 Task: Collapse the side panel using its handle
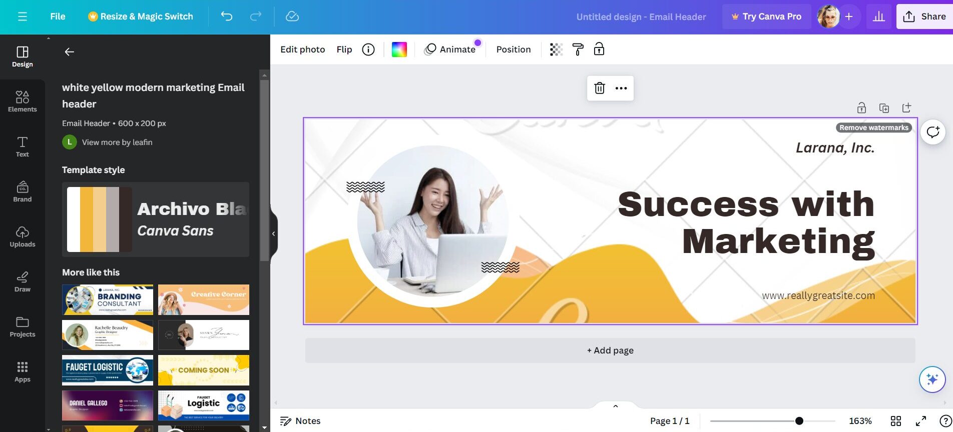tap(273, 233)
